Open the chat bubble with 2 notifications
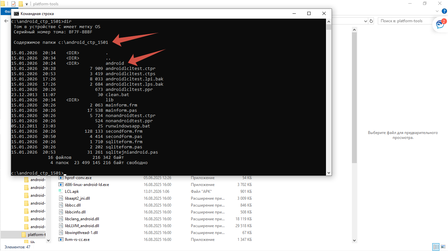Viewport: 448px width, 251px height. tap(439, 25)
